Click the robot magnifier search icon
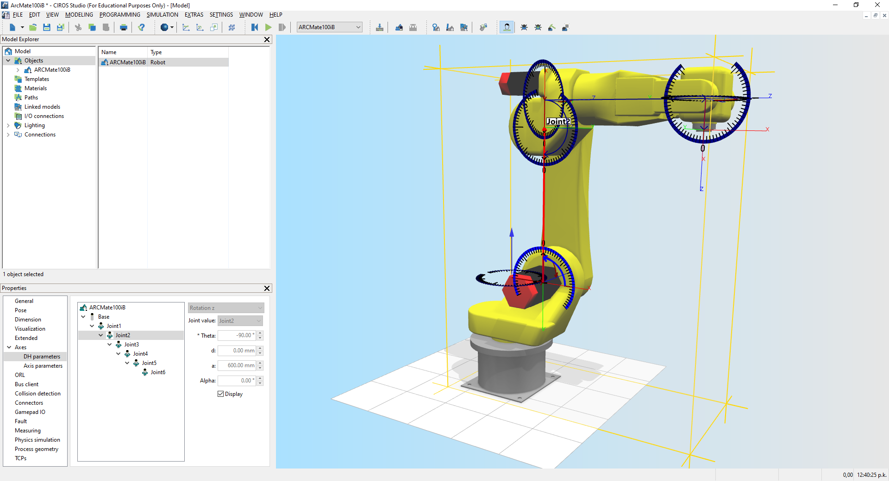The width and height of the screenshot is (889, 481). tap(436, 27)
